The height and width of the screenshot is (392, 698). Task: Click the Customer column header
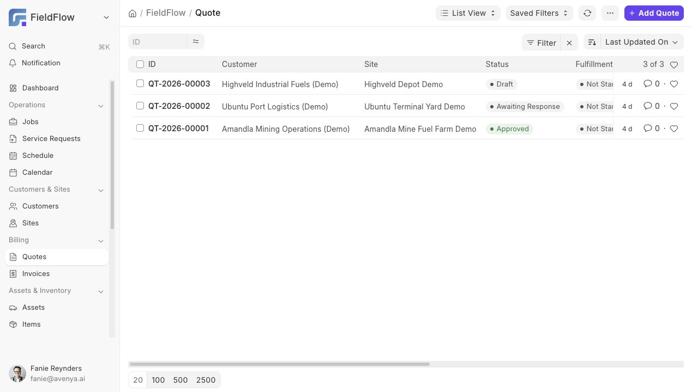pos(239,64)
